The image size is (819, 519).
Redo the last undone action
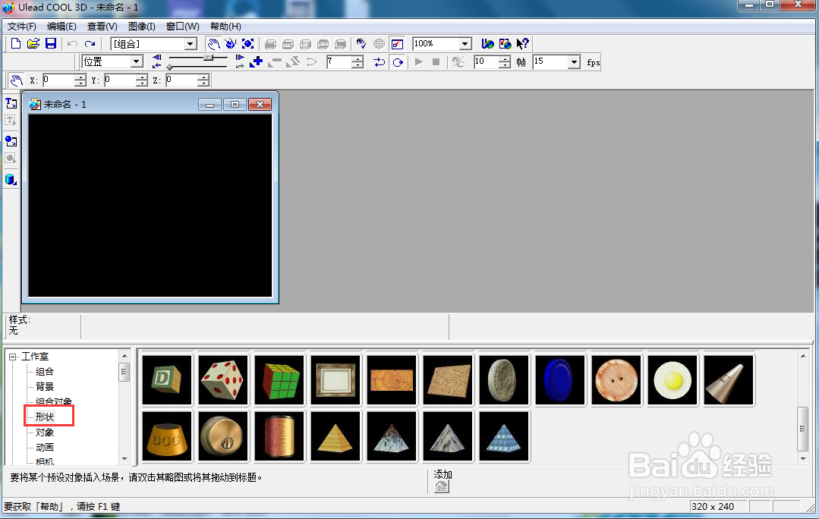90,44
